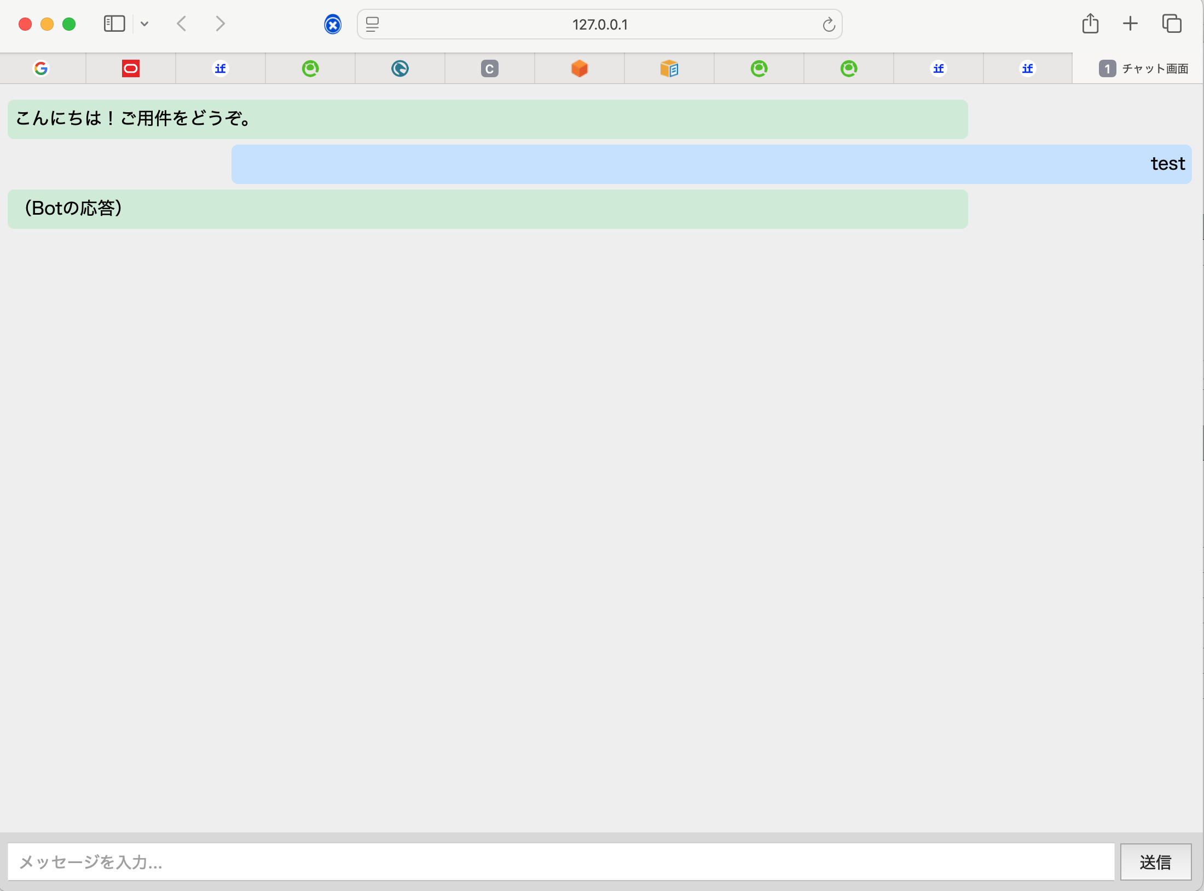Open the Share menu icon
This screenshot has width=1204, height=891.
(1090, 24)
